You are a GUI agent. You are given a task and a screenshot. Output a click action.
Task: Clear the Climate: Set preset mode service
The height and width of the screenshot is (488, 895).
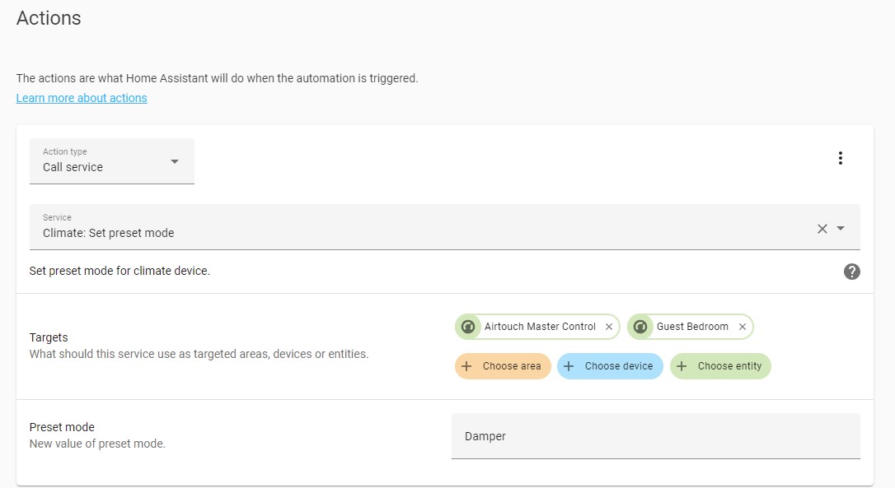click(x=822, y=229)
